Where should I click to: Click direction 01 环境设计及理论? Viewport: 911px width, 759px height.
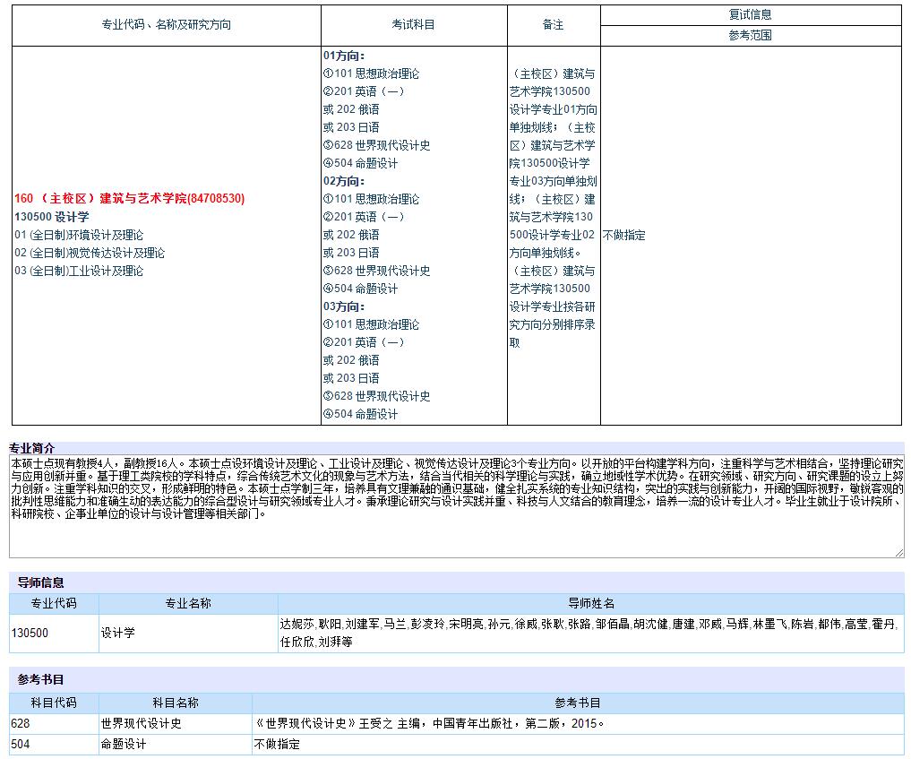79,235
